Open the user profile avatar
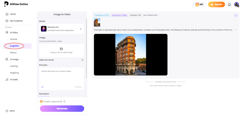Screen dimensions: 244x117 [x=236, y=5]
